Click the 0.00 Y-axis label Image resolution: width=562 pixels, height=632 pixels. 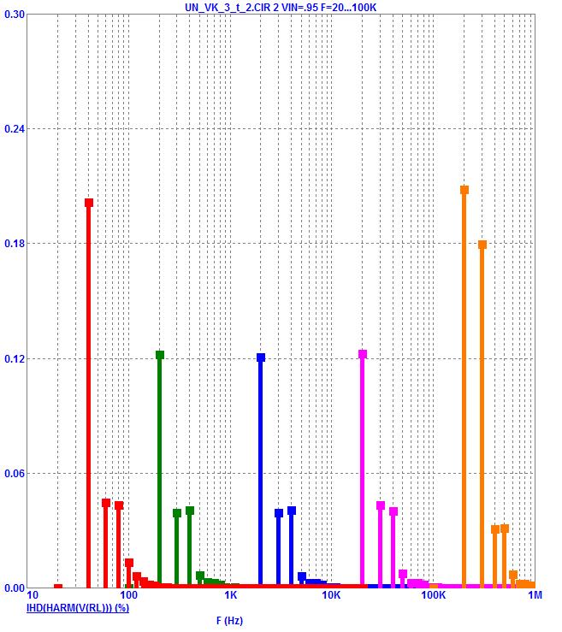(x=14, y=588)
